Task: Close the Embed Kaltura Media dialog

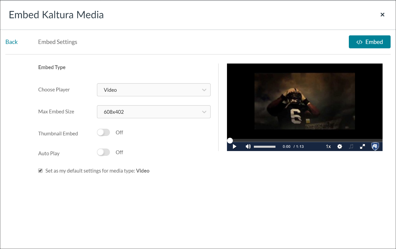Action: (x=382, y=15)
